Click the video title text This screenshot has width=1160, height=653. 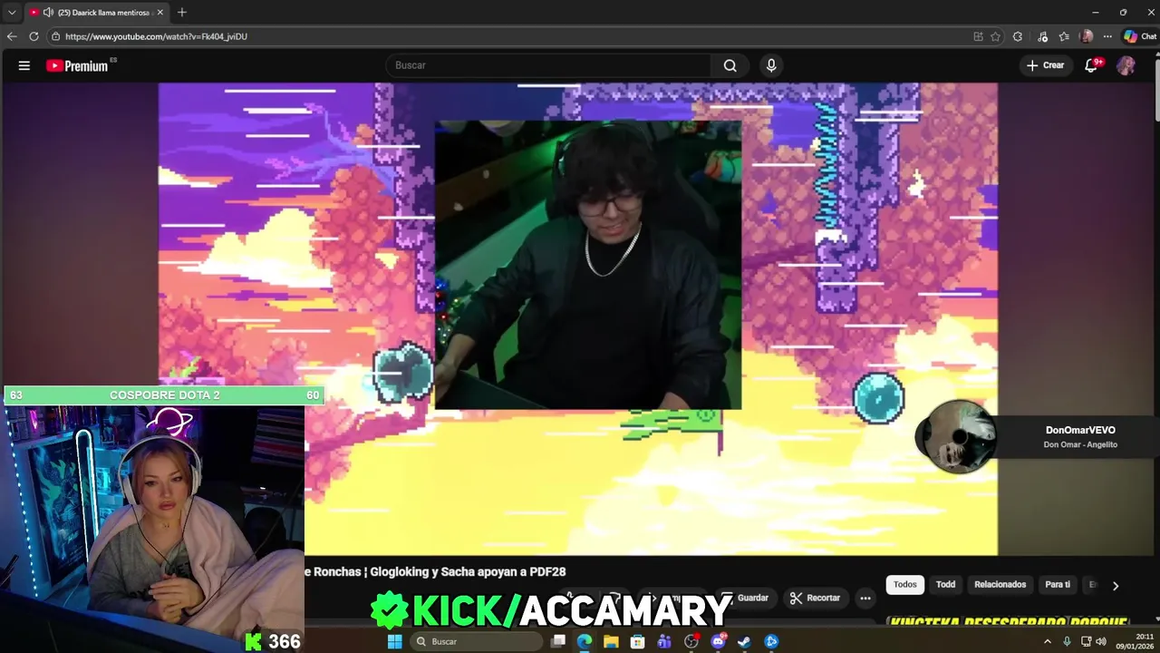(435, 572)
